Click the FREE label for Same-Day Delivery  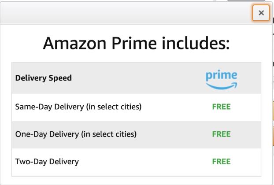[221, 107]
